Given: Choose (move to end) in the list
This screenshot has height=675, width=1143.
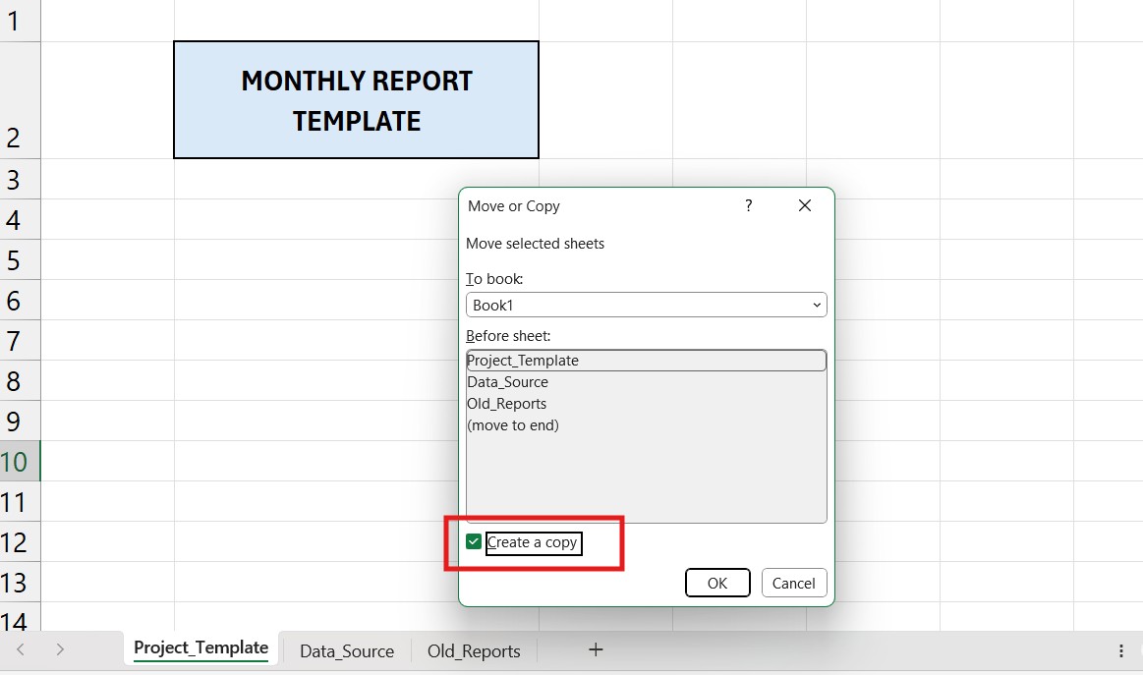Looking at the screenshot, I should coord(512,424).
